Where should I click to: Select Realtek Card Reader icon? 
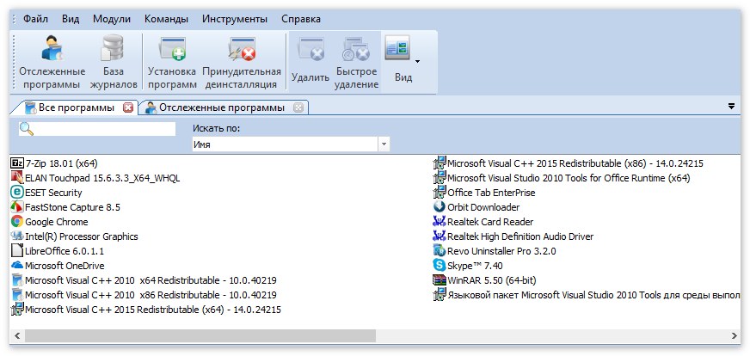(x=440, y=222)
